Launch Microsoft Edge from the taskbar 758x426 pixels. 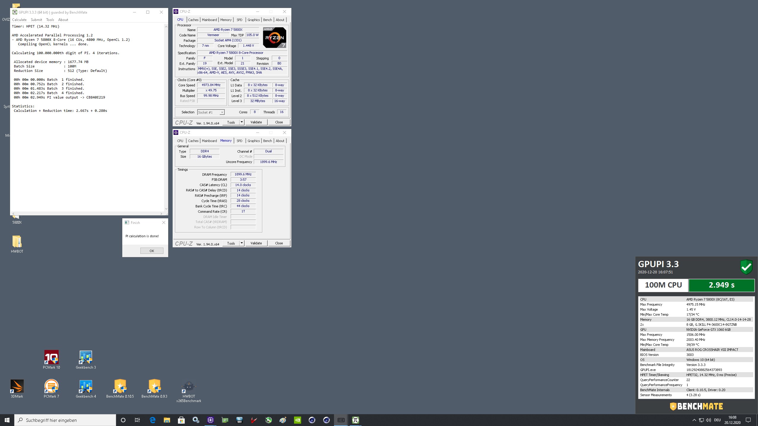(x=152, y=420)
